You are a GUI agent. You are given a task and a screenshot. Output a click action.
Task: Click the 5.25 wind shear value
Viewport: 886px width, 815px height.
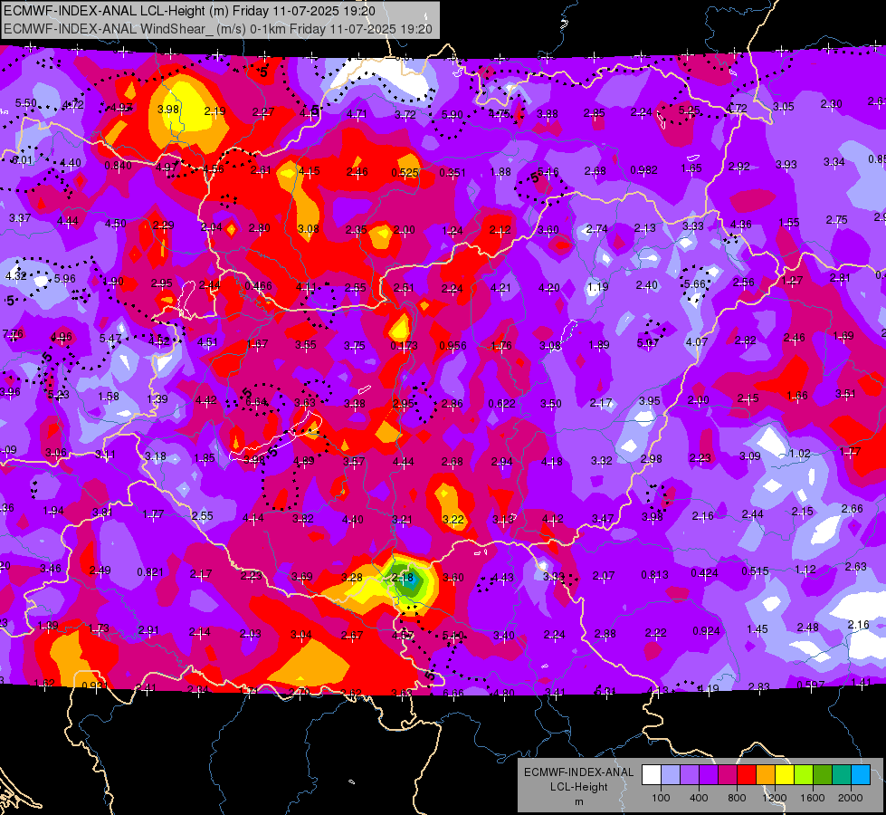[x=690, y=110]
